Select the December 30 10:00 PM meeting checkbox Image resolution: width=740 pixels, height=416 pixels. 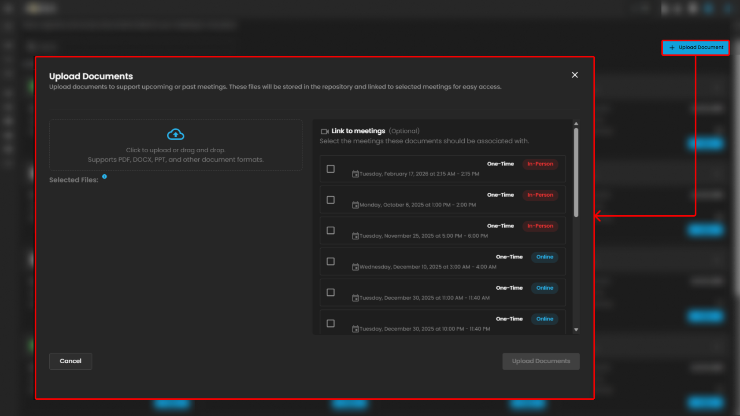(x=330, y=324)
